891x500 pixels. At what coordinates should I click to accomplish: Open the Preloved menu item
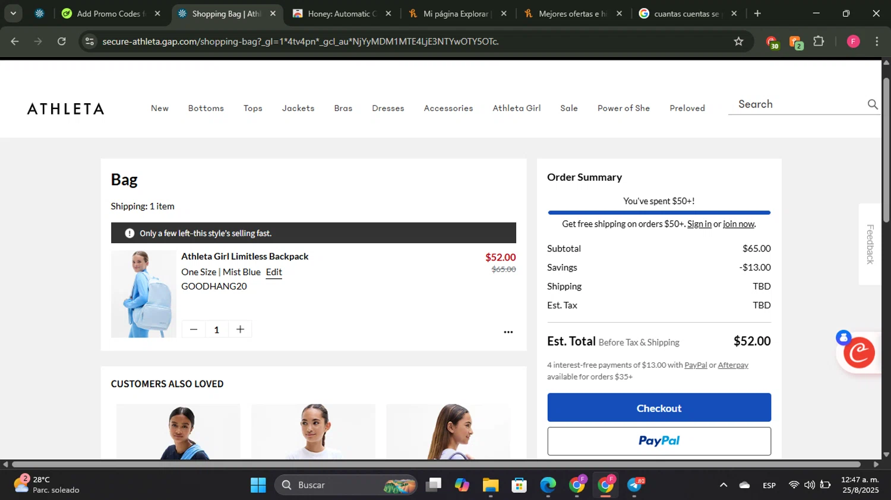tap(687, 108)
